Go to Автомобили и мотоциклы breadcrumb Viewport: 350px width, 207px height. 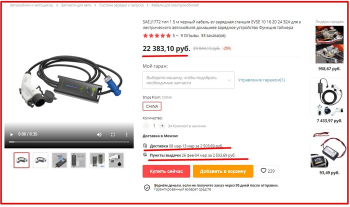[x=31, y=5]
